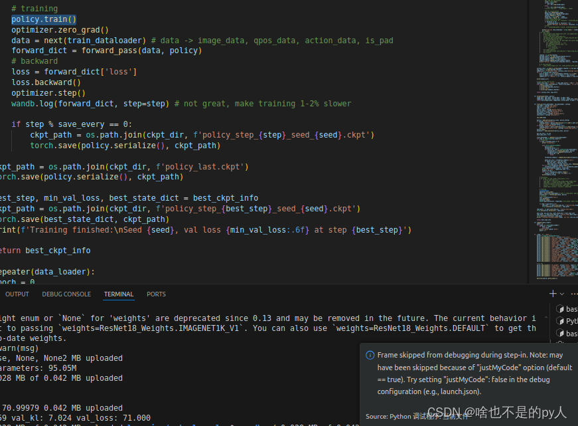Select the top bash terminal shell icon

click(x=559, y=308)
